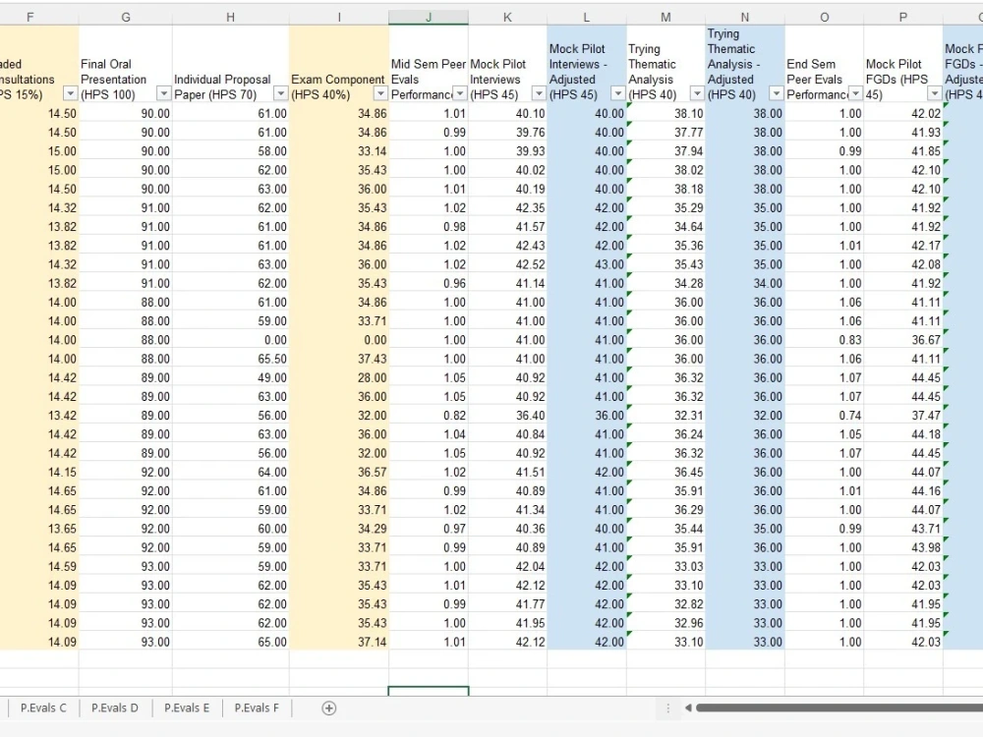Click the 49.00 cell in column H
Screen dimensions: 983x737
(231, 378)
